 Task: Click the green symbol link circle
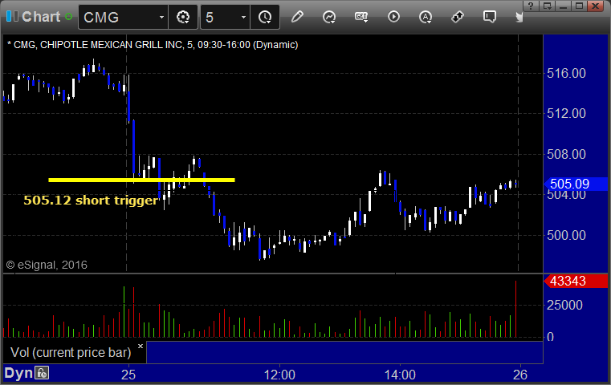68,17
